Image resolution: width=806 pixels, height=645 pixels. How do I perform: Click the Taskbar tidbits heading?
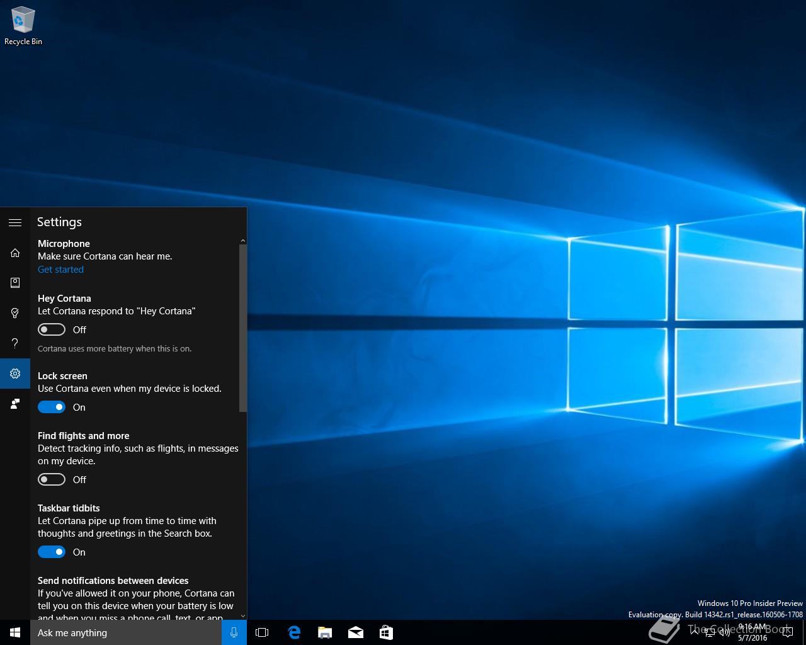pyautogui.click(x=69, y=508)
